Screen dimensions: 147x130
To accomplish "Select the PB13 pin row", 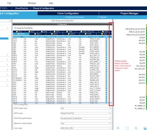I will point(62,57).
